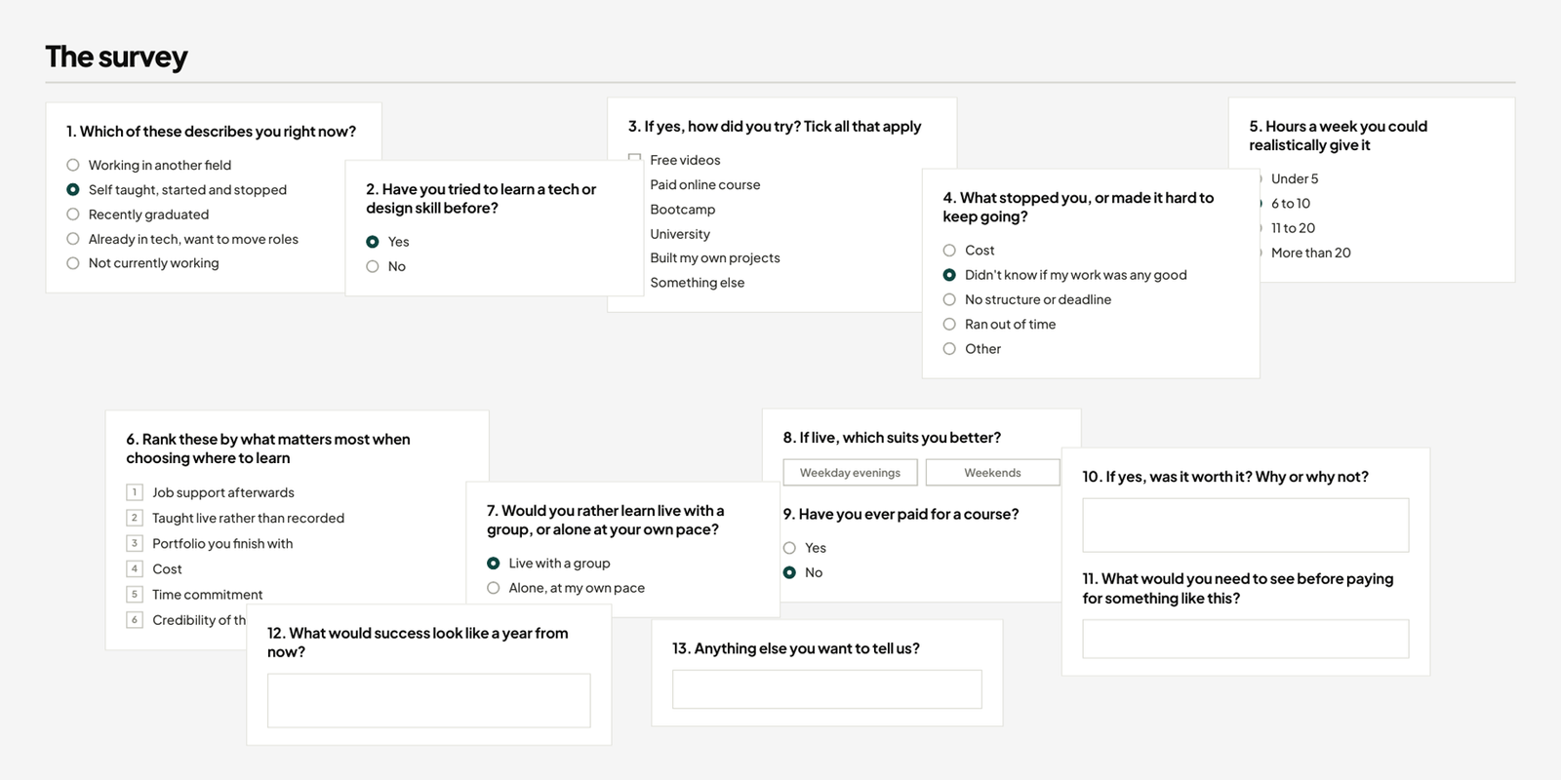Choose 'No' for tried learning a skill before
Image resolution: width=1561 pixels, height=780 pixels.
tap(372, 266)
